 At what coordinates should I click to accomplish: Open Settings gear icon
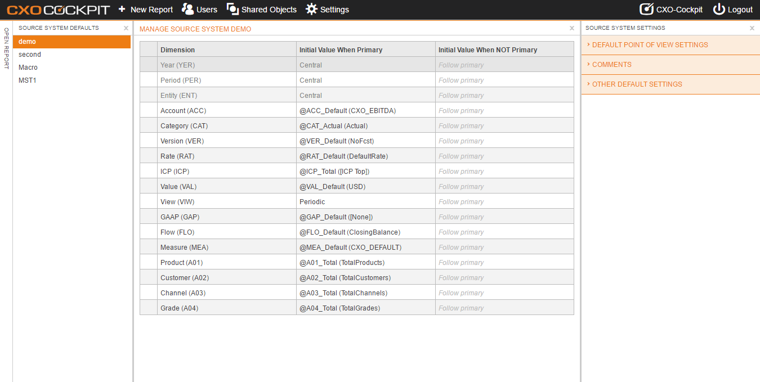point(311,9)
